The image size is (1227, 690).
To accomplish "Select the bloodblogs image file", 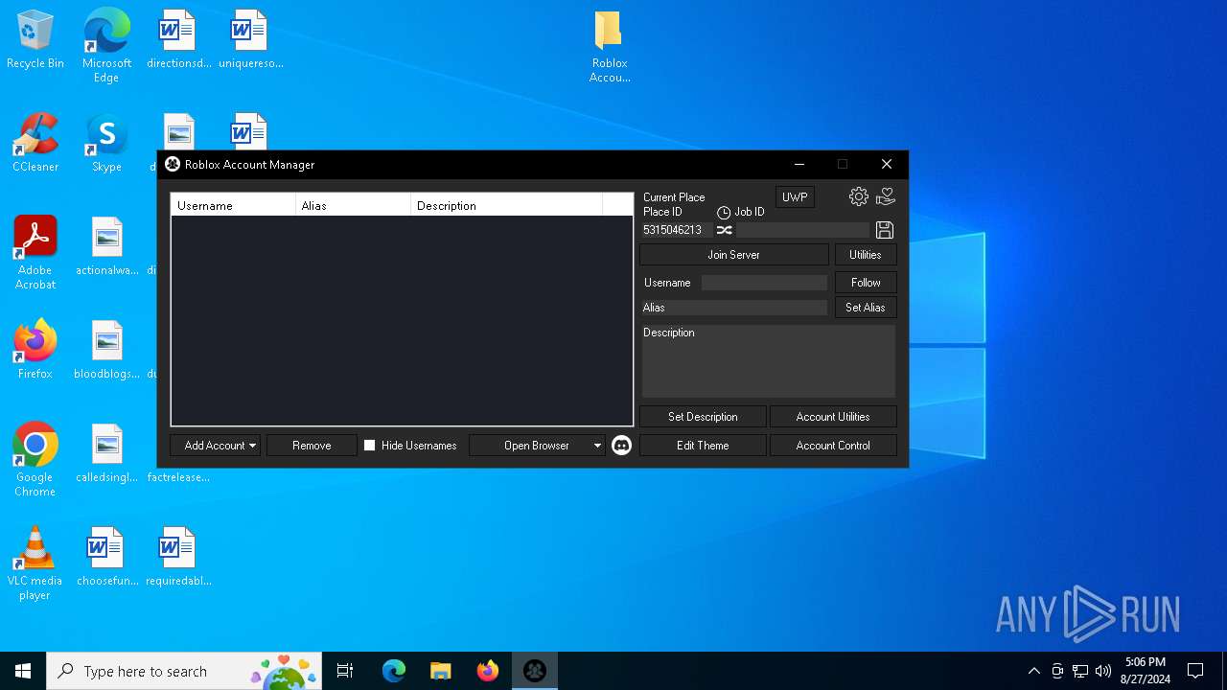I will (x=106, y=351).
